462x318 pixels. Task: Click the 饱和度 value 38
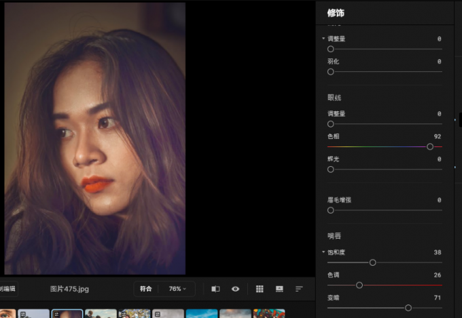438,252
